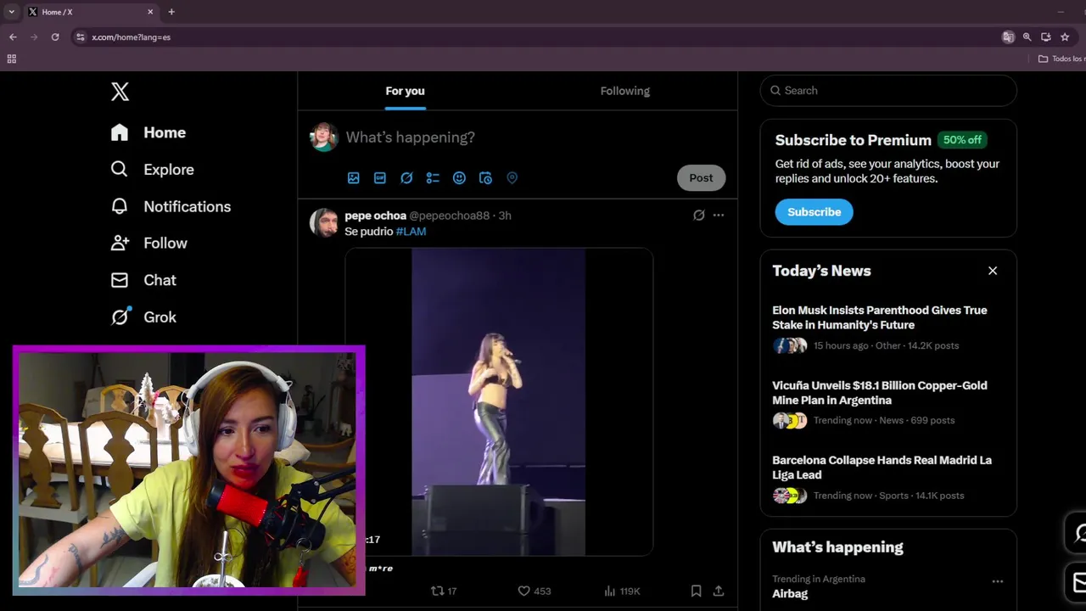Open Elon Musk parenthood news story

888,328
